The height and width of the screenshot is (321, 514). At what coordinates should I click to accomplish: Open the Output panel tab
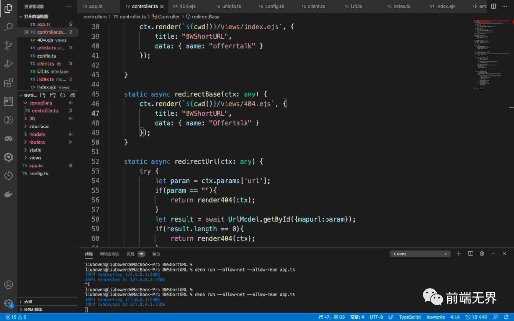pyautogui.click(x=157, y=254)
